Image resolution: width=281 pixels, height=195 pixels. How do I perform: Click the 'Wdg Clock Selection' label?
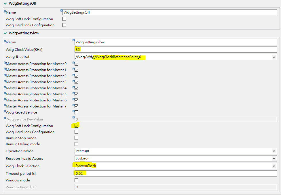pyautogui.click(x=22, y=166)
